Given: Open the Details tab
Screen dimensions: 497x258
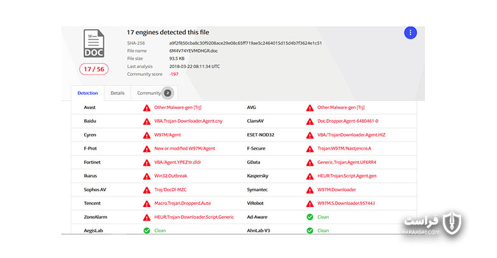Looking at the screenshot, I should pyautogui.click(x=117, y=93).
